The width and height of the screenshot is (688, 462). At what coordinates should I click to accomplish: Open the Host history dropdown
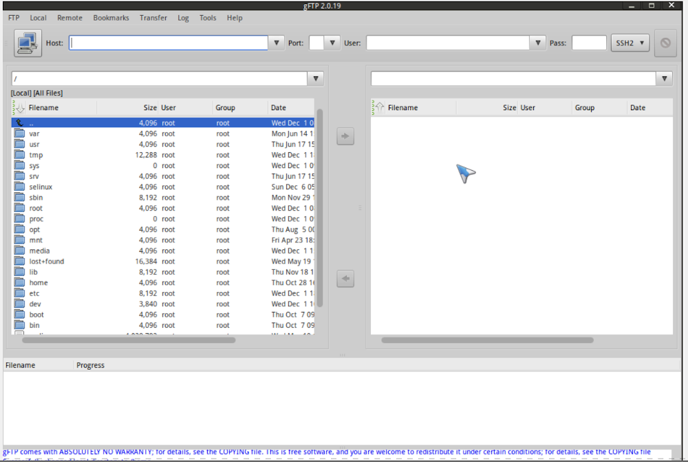pos(277,43)
